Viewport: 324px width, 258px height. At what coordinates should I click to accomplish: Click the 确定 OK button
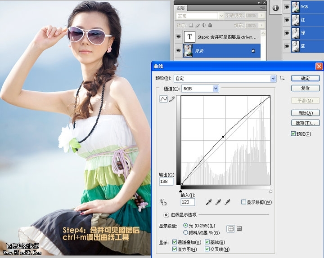click(x=306, y=78)
